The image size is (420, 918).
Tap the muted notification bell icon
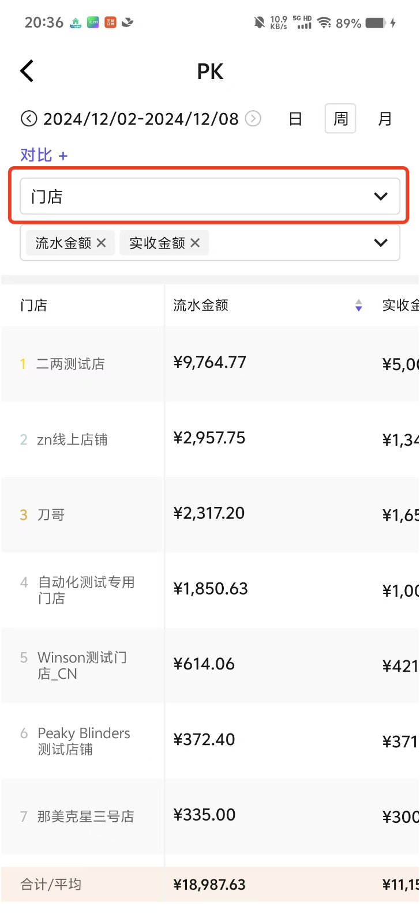tap(259, 23)
